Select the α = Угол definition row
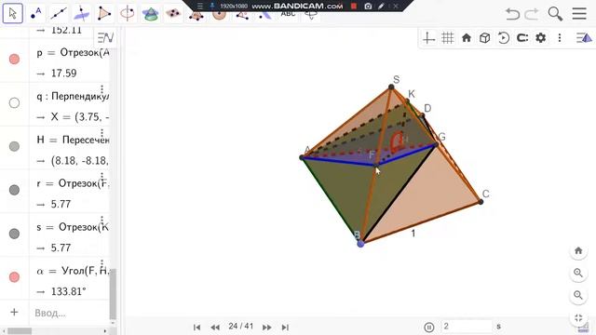 click(73, 271)
